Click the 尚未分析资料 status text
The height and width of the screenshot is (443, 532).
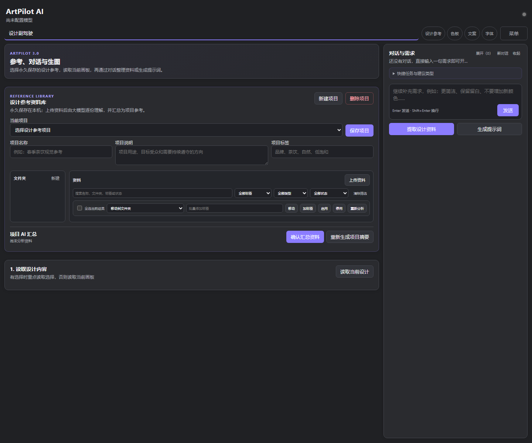(21, 241)
